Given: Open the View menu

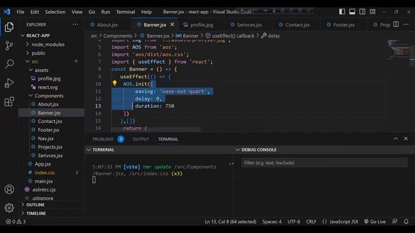Looking at the screenshot, I should [77, 12].
